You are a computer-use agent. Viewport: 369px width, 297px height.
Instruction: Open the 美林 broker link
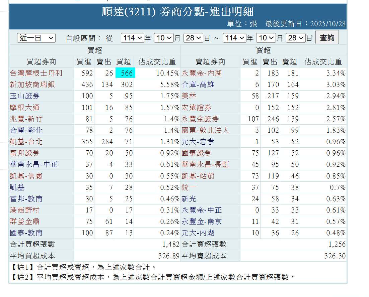point(189,96)
